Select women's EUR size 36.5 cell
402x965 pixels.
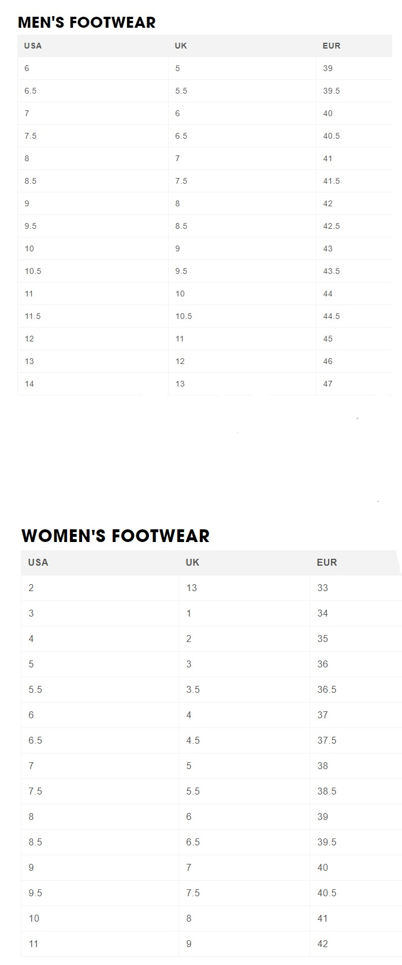tap(327, 689)
